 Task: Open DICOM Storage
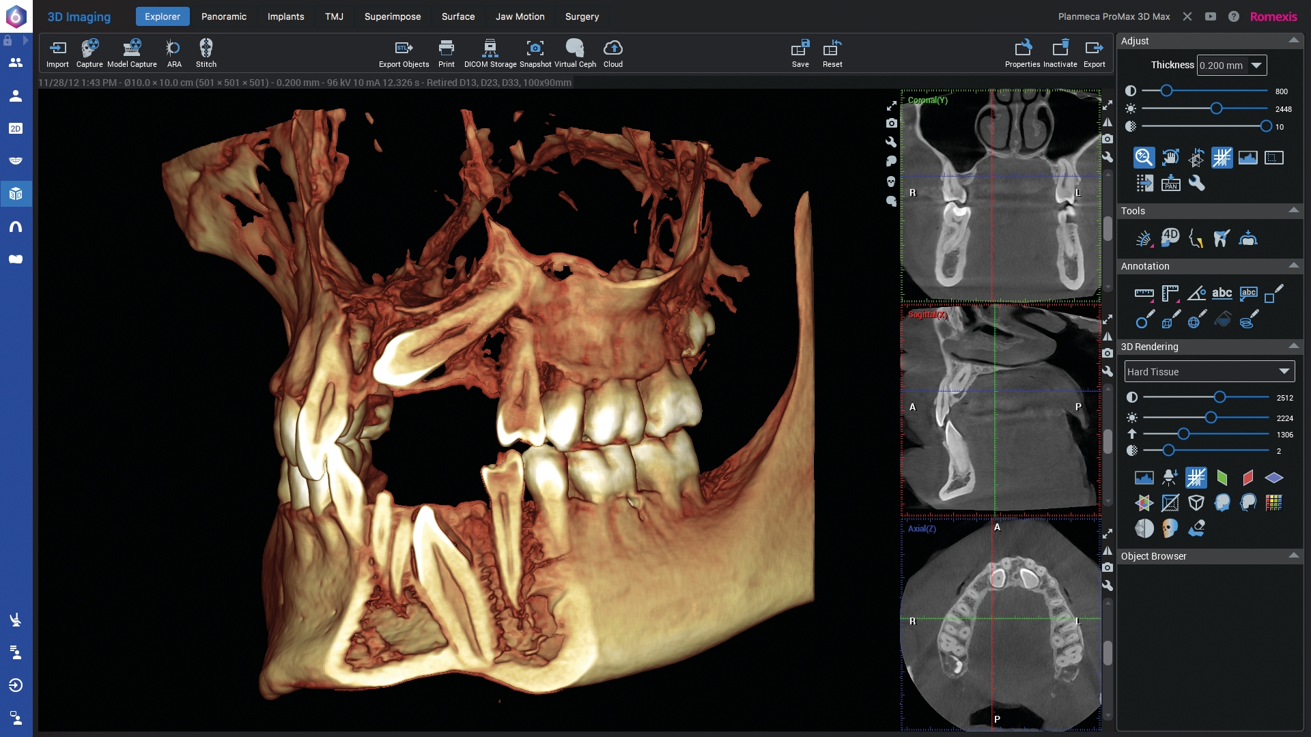coord(490,53)
